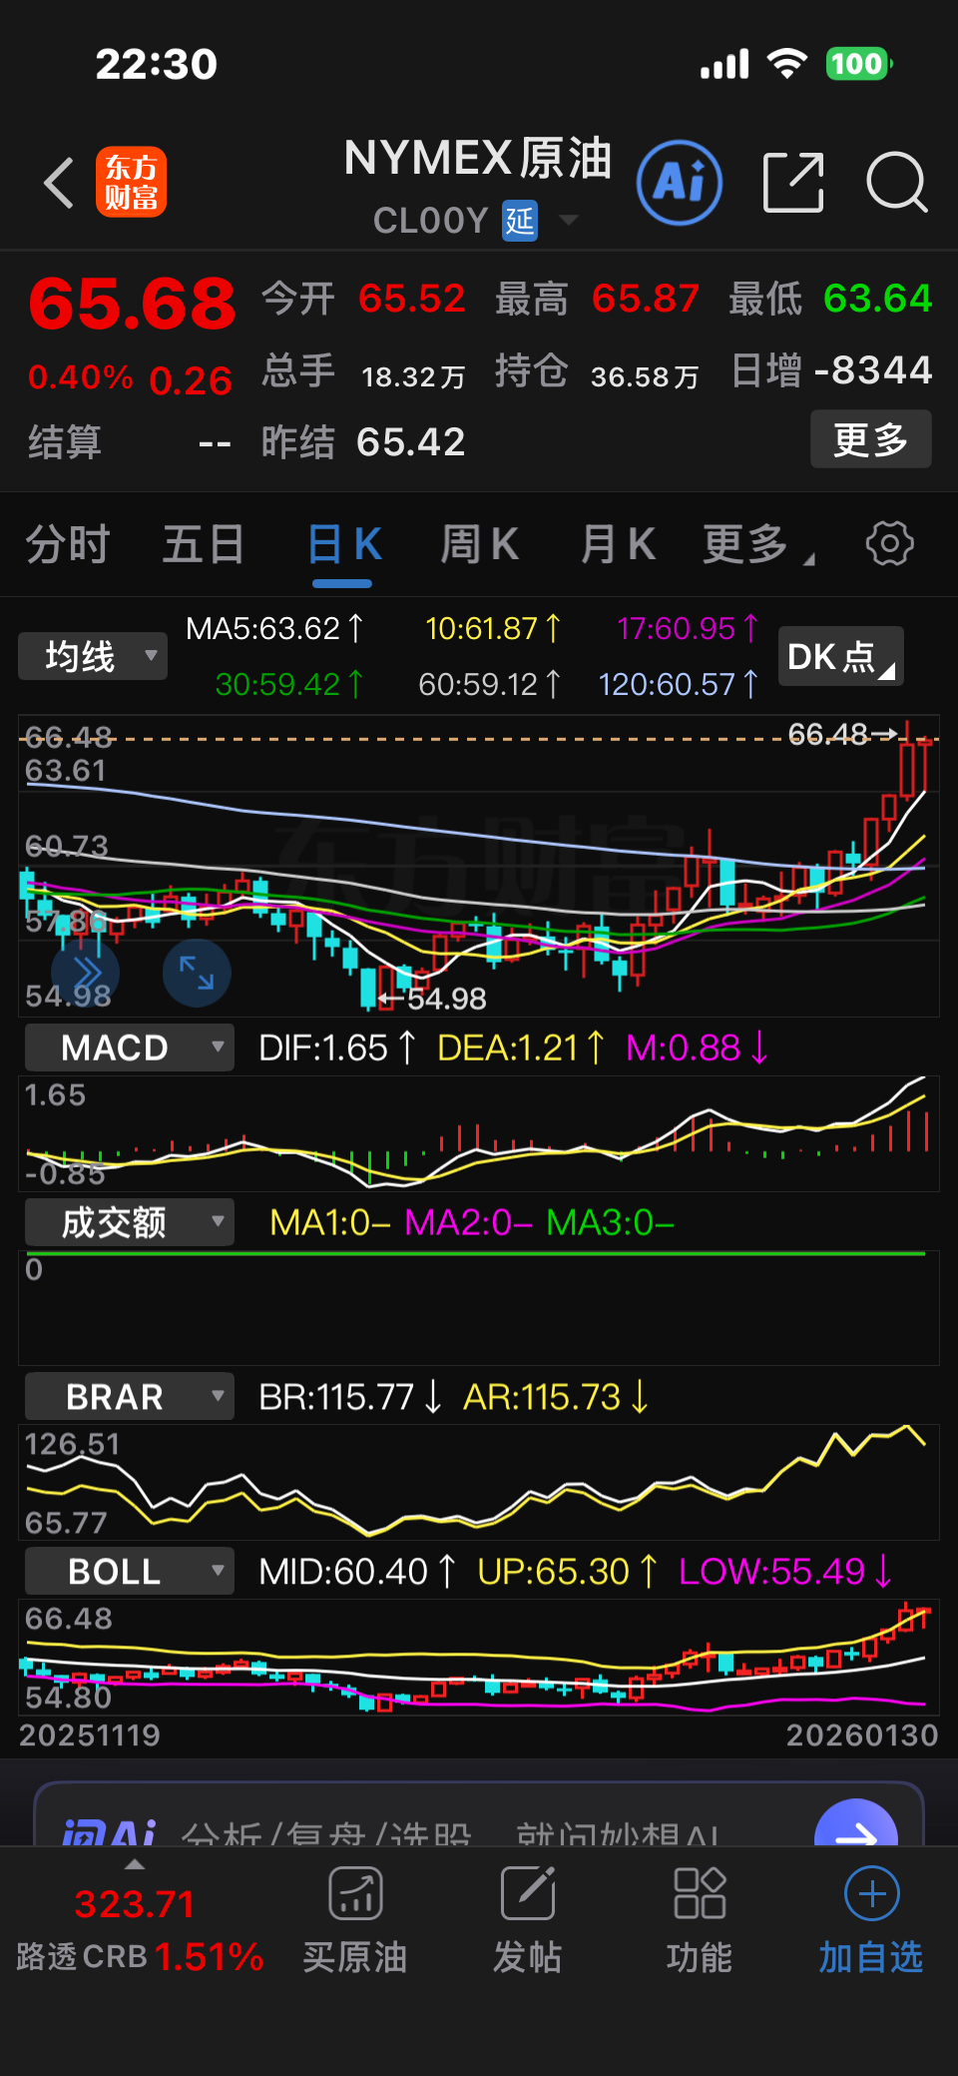Tap the DIF:1.65 value
The image size is (958, 2076).
(x=336, y=1047)
